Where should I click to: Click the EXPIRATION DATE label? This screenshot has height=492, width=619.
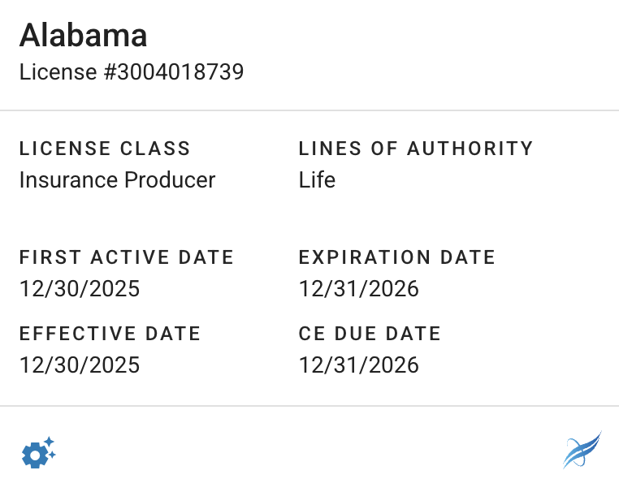pos(397,257)
